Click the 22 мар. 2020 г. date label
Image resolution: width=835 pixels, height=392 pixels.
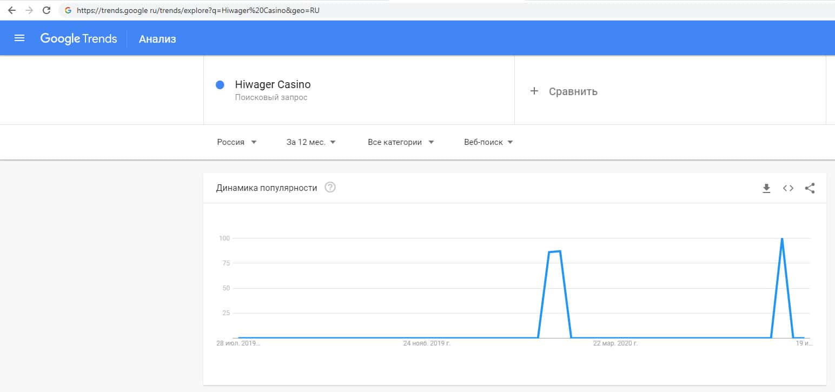[615, 343]
